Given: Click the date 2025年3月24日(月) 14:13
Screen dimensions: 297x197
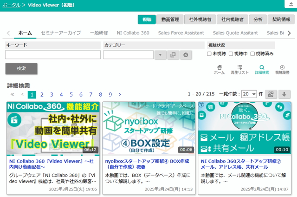Looking at the screenshot, I should point(169,189).
